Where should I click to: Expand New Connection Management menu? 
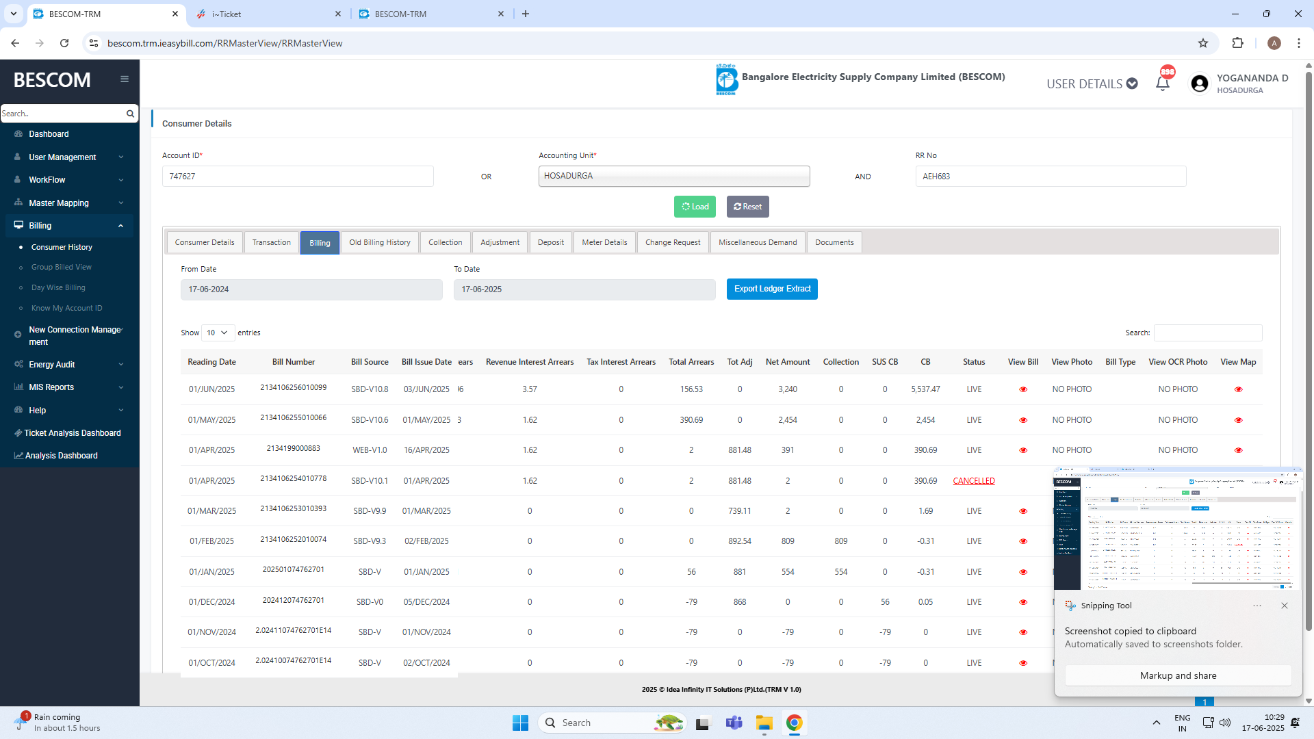click(x=70, y=335)
